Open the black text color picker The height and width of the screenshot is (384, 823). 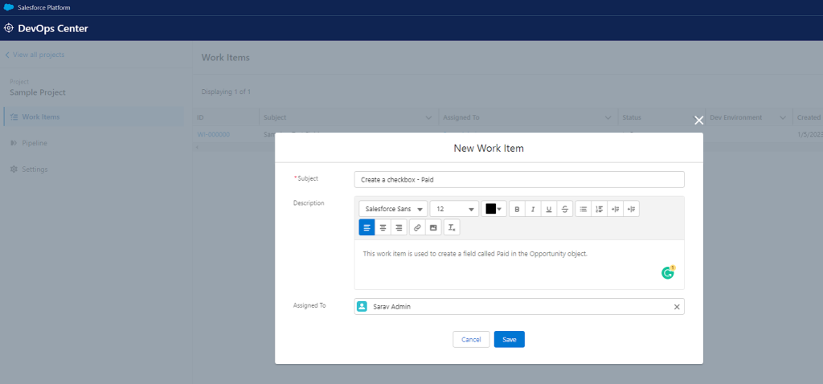[x=494, y=209]
